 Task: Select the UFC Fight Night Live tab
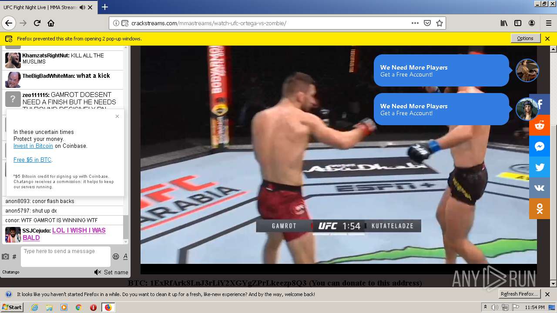tap(48, 7)
